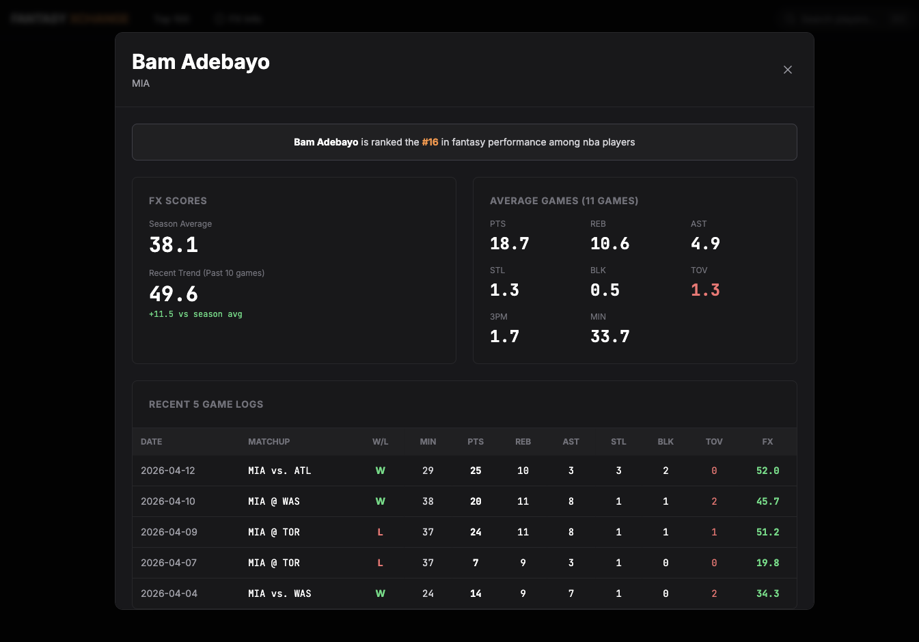Click the PTS column header in game logs
The height and width of the screenshot is (642, 919).
(476, 442)
